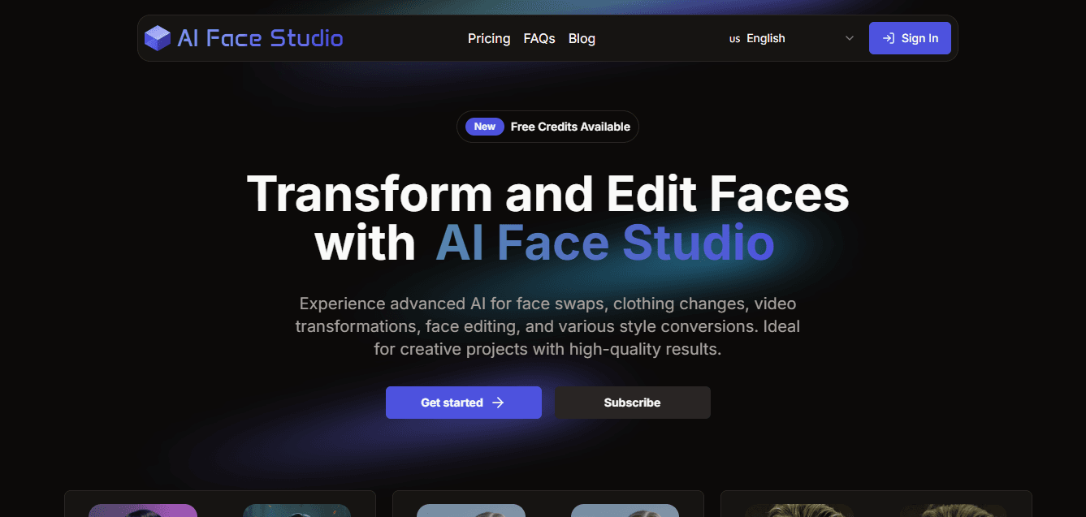Viewport: 1086px width, 517px height.
Task: Click the 'Experience advanced AI' description paragraph
Action: pyautogui.click(x=547, y=327)
